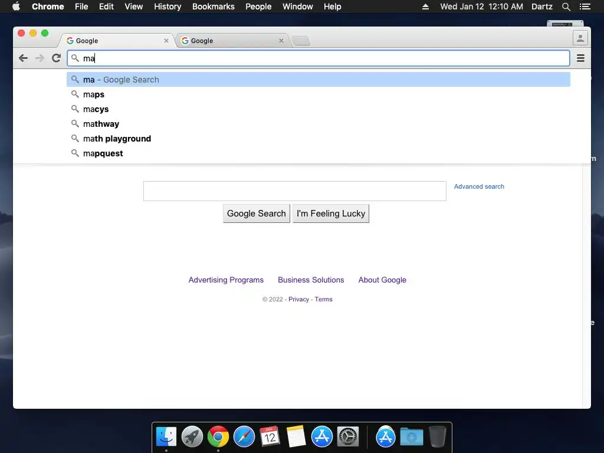604x453 pixels.
Task: Open Launchpad rocket in the Dock
Action: [x=192, y=437]
